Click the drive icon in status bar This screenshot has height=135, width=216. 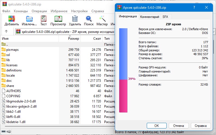(4, 131)
